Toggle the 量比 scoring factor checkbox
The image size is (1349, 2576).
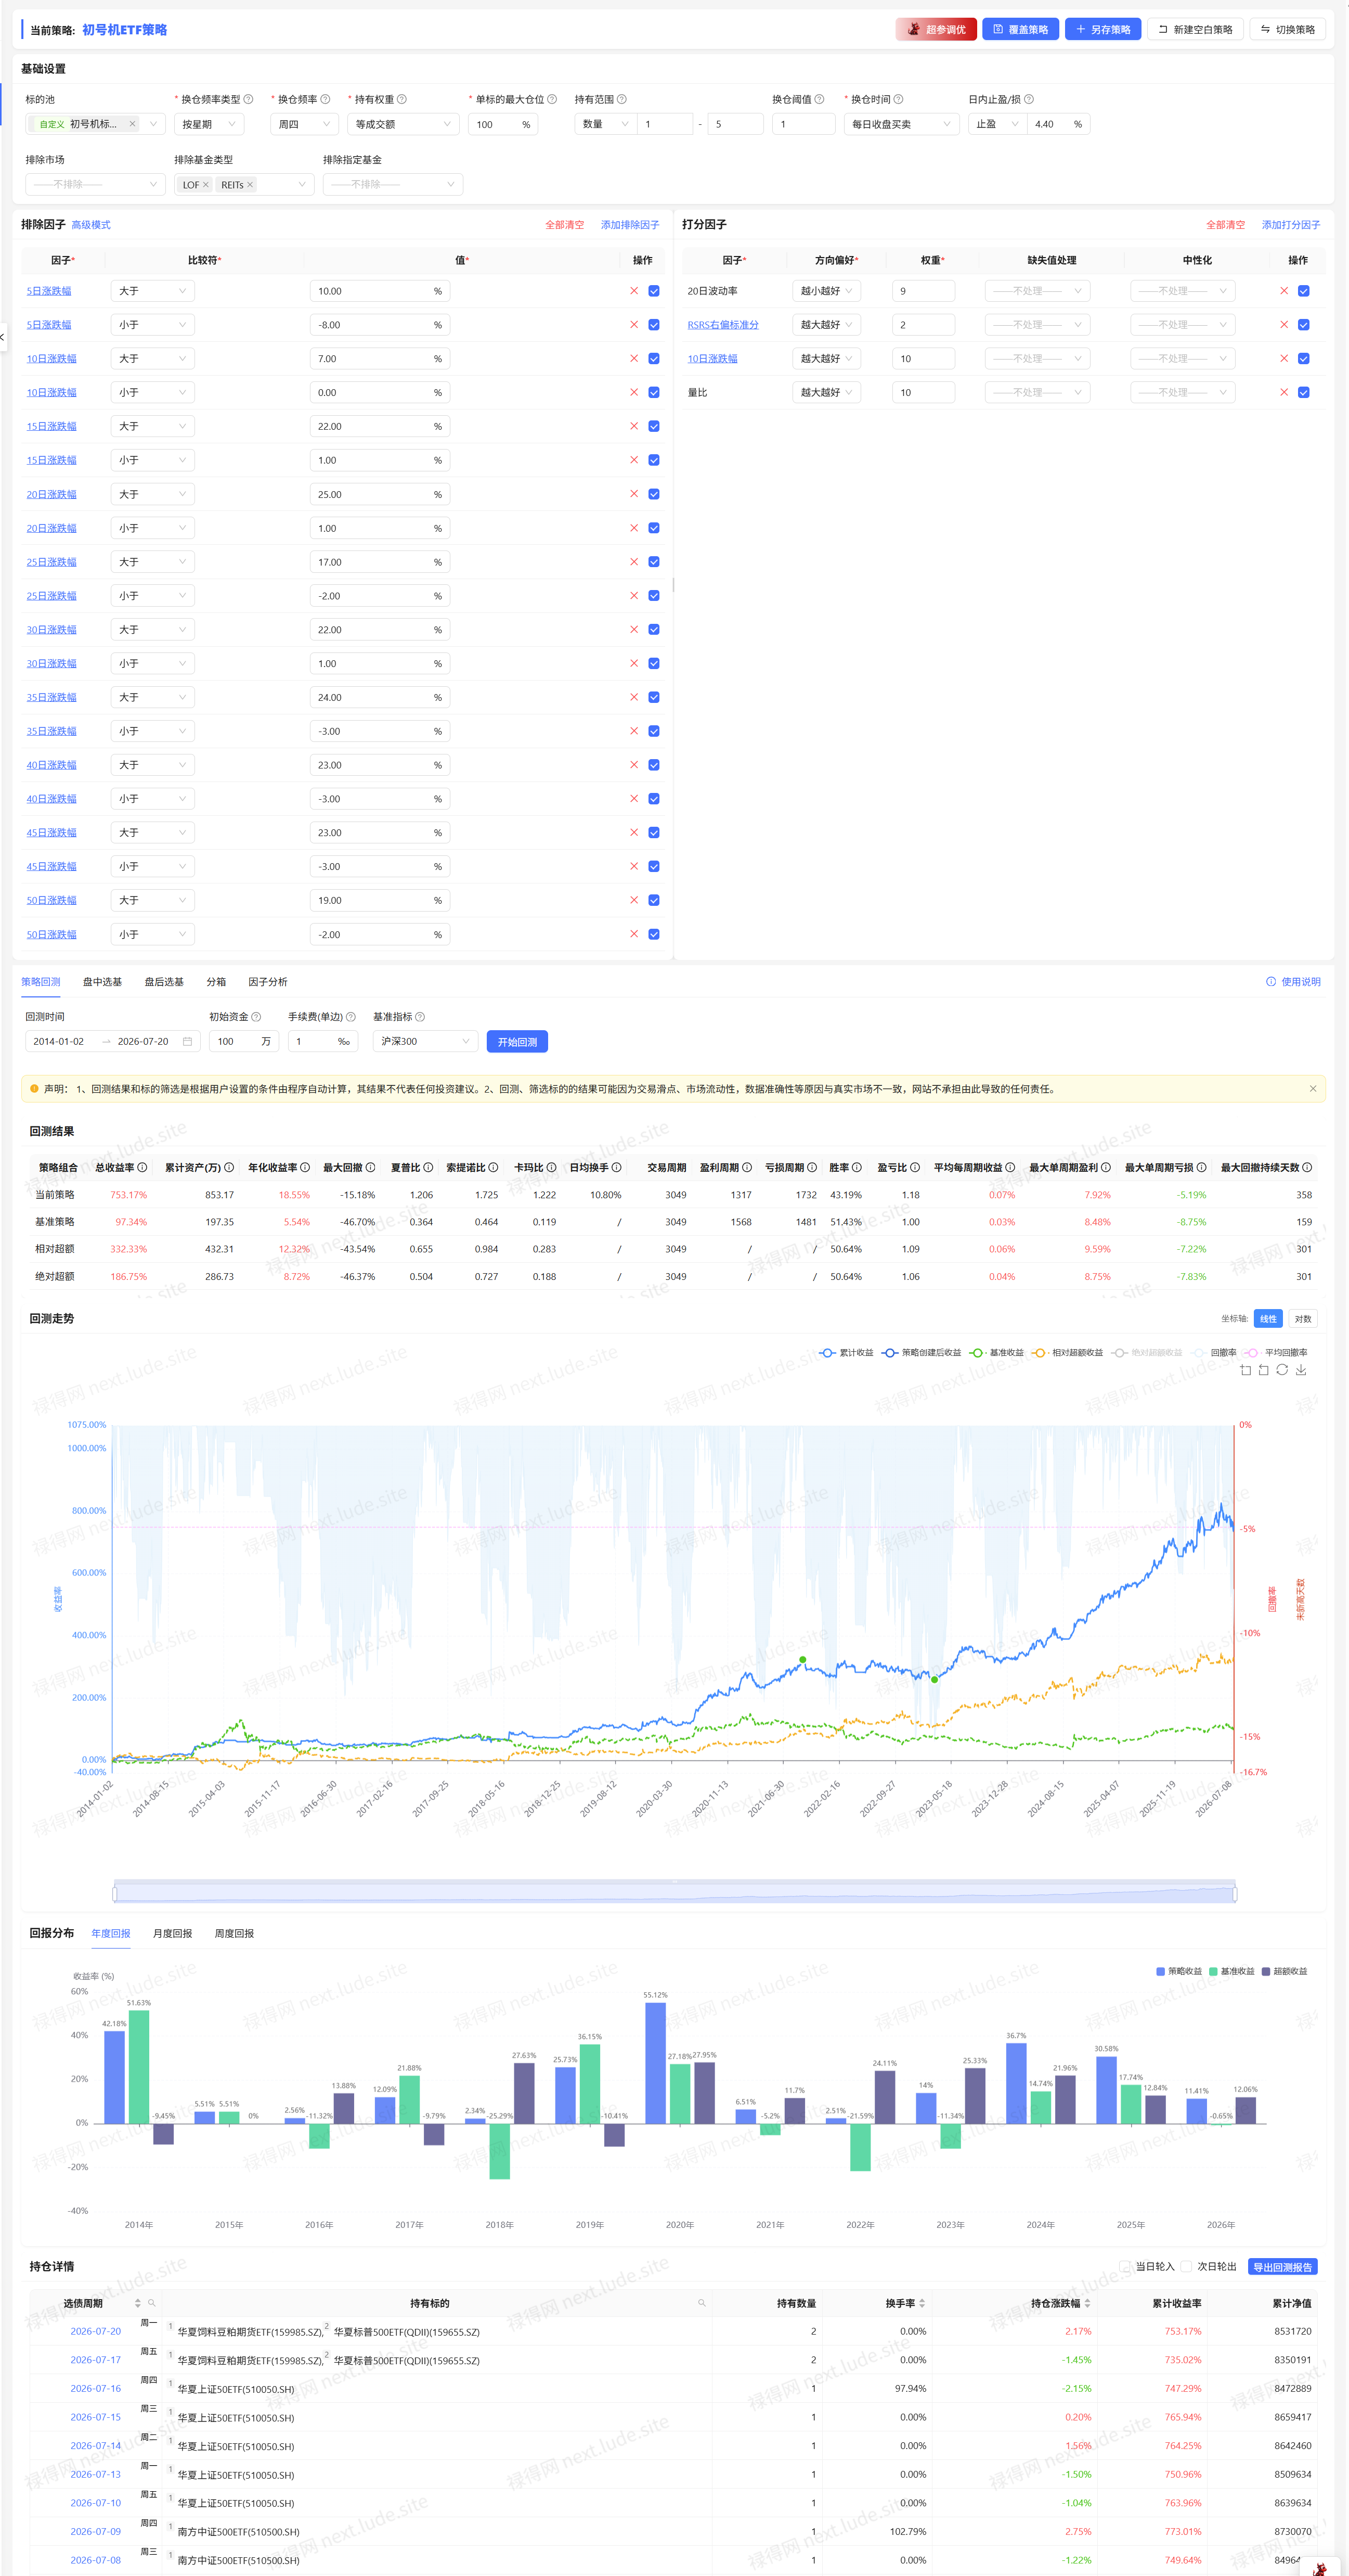1303,393
